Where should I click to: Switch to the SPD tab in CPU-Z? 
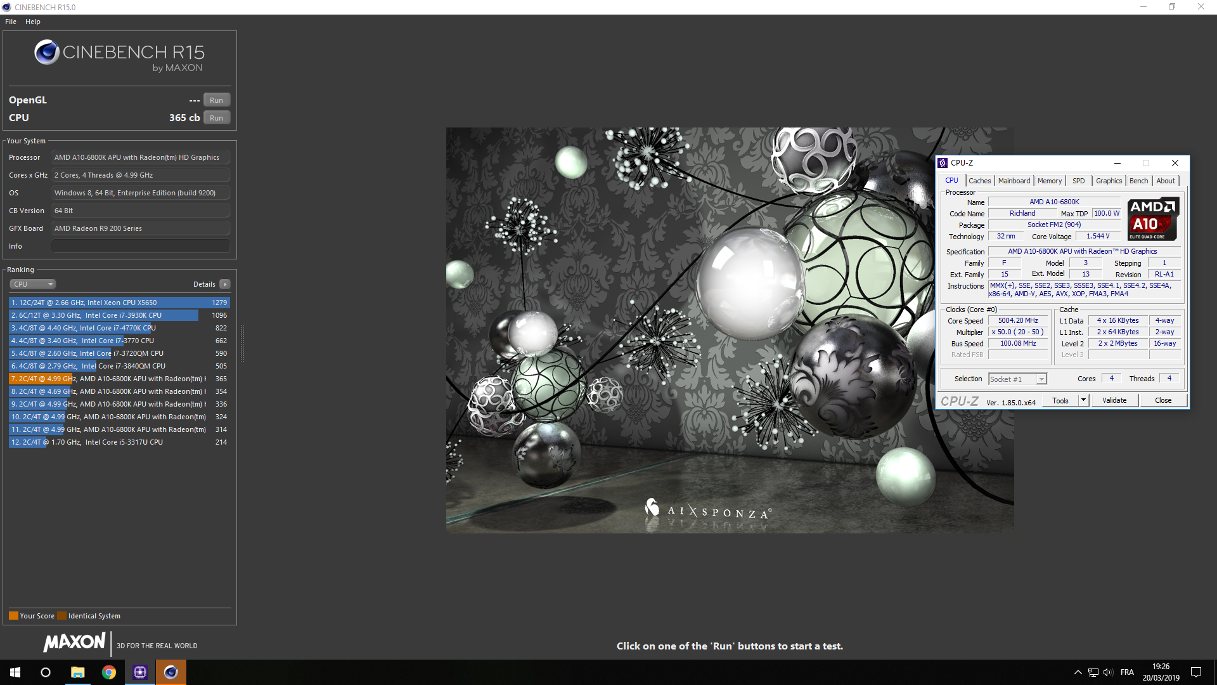(x=1078, y=181)
